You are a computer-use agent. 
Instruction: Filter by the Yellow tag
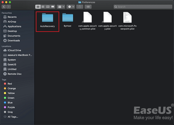point(9,93)
